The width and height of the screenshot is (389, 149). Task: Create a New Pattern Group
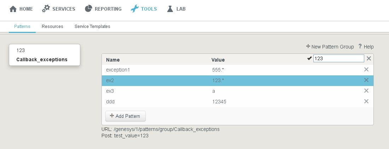[x=330, y=47]
